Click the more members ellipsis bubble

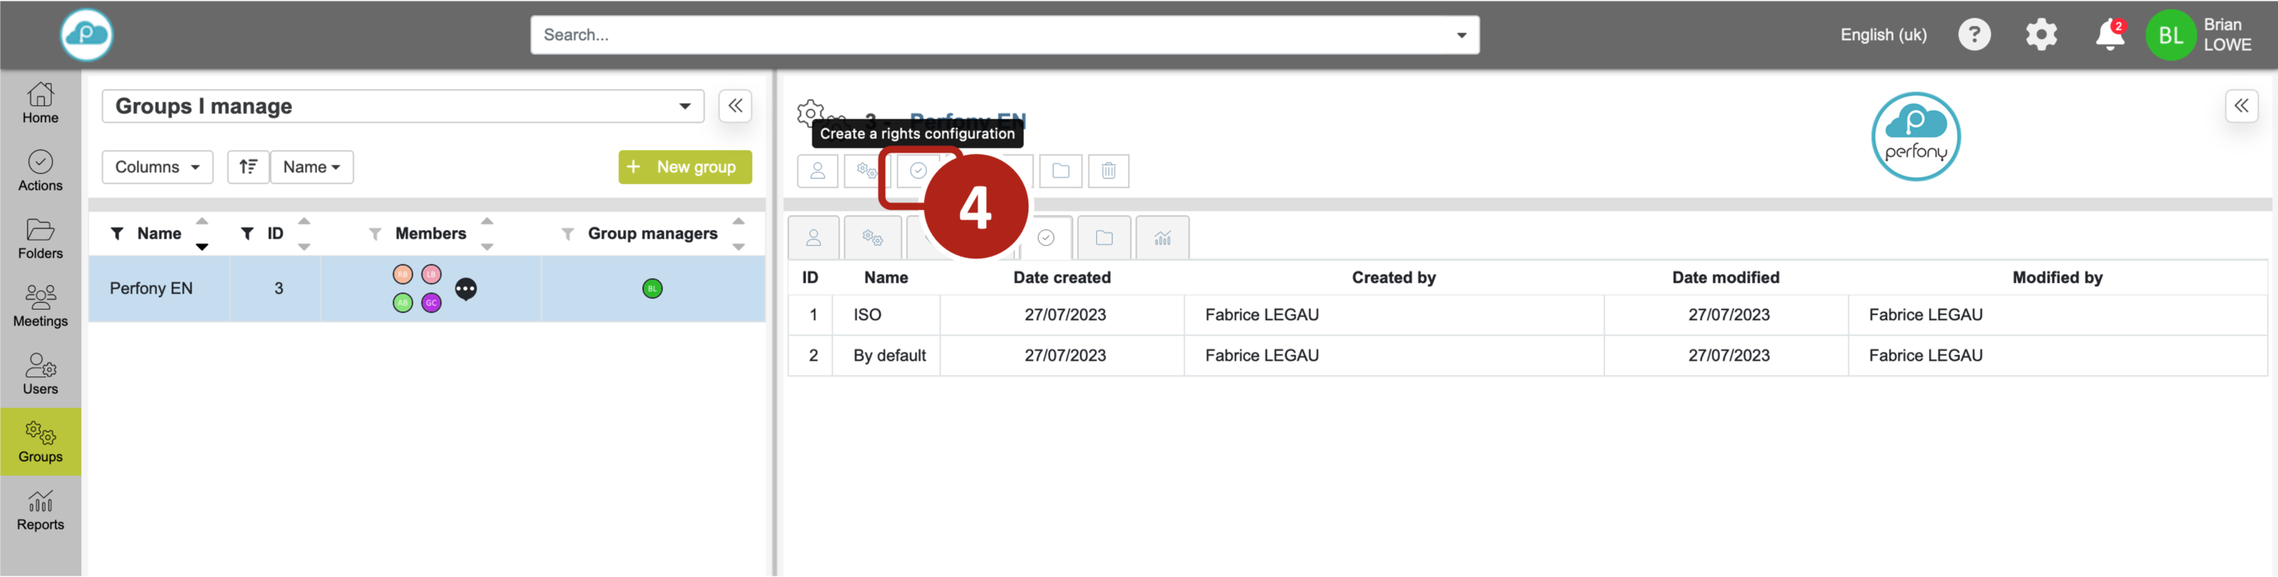pyautogui.click(x=466, y=289)
